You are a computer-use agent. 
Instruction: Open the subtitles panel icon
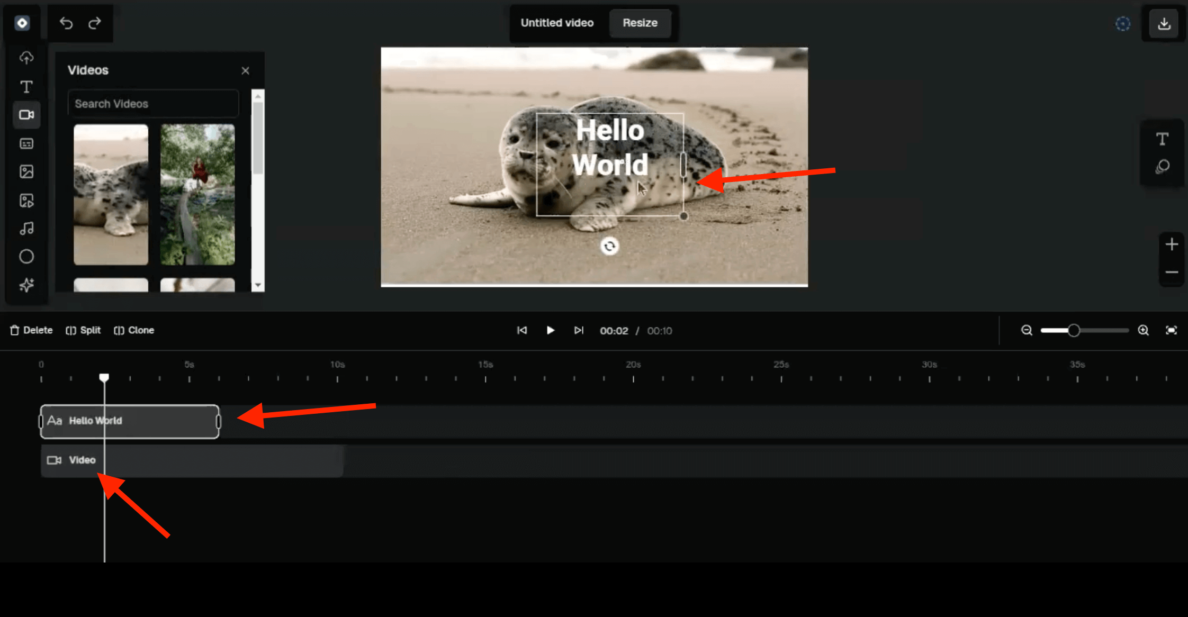(26, 143)
